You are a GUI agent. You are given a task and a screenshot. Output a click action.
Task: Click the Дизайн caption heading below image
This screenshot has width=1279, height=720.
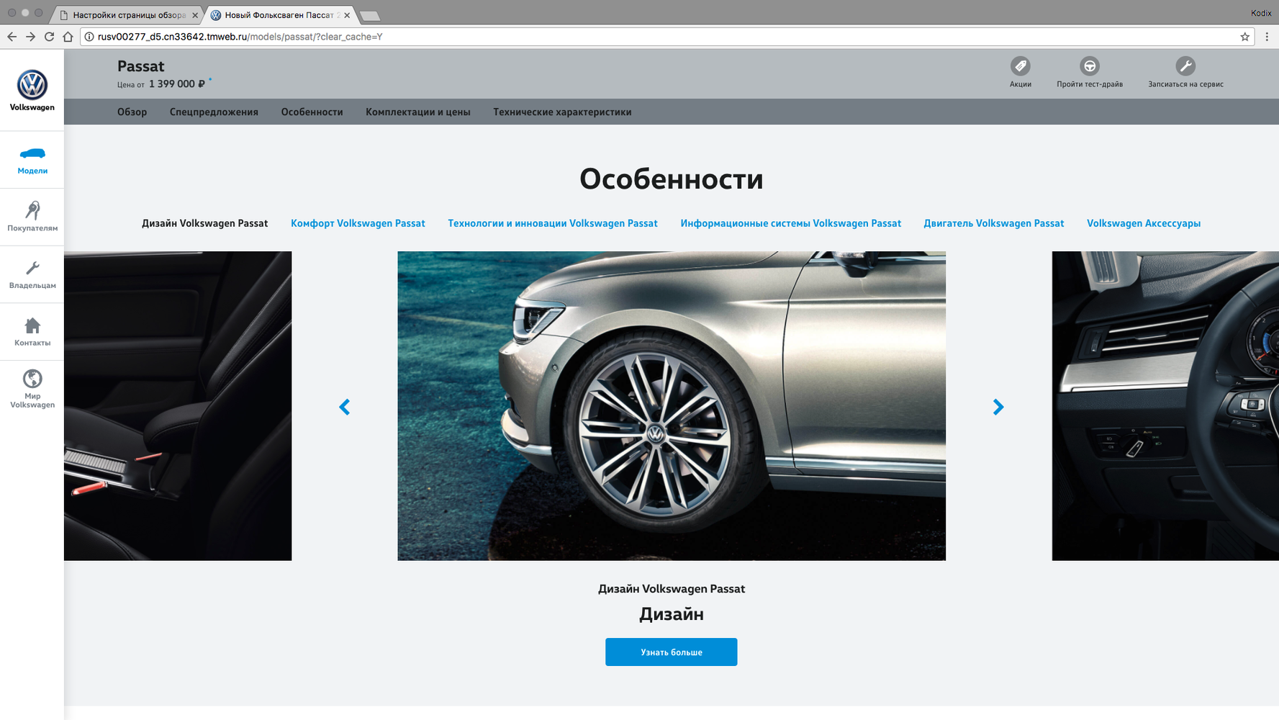point(672,614)
